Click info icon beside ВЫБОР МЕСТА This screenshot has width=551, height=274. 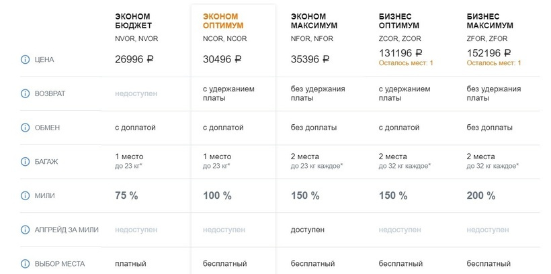25,264
